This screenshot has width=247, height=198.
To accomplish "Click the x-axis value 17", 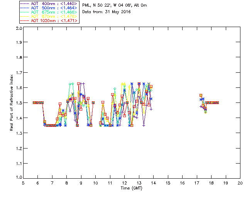I will click(197, 183).
